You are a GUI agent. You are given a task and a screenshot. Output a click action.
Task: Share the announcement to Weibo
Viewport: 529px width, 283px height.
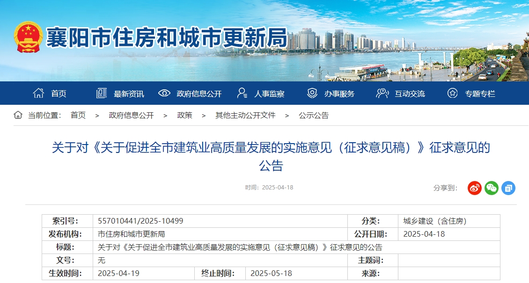pyautogui.click(x=474, y=188)
